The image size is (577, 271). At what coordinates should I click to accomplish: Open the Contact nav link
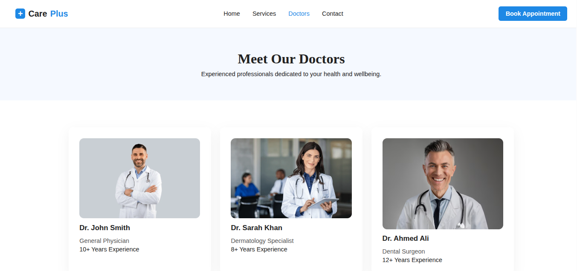(x=333, y=14)
